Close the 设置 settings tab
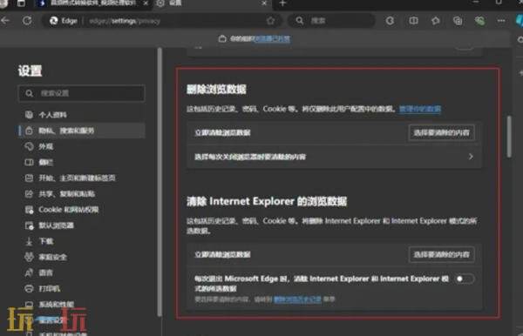523x336 pixels. point(264,3)
